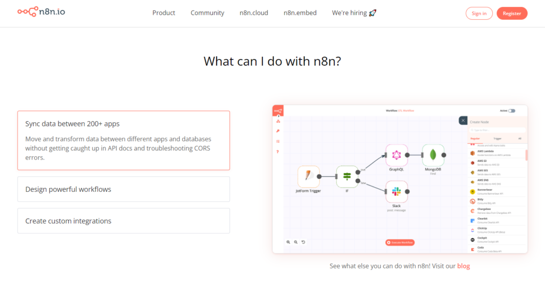545x286 pixels.
Task: Choose Coda from node list
Action: (x=497, y=249)
